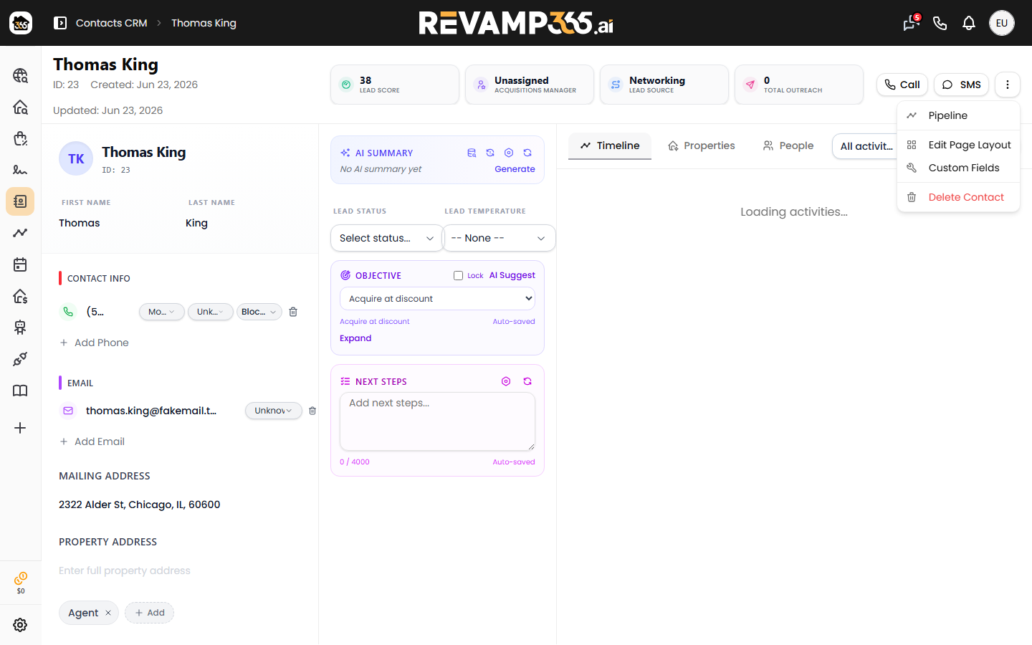1032x645 pixels.
Task: Open the settings gear in sidebar
Action: pyautogui.click(x=20, y=625)
